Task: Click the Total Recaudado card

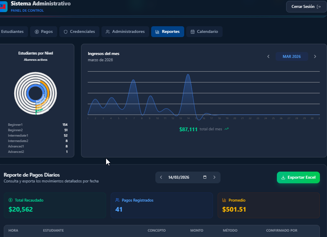Action: click(55, 205)
